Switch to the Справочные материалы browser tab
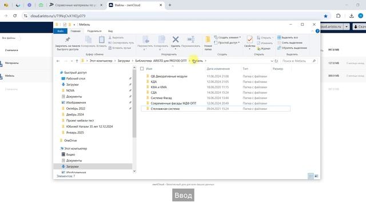The width and height of the screenshot is (366, 206). pos(76,5)
